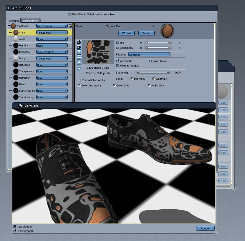Collapse the Top Shader tree triangle

point(9,26)
